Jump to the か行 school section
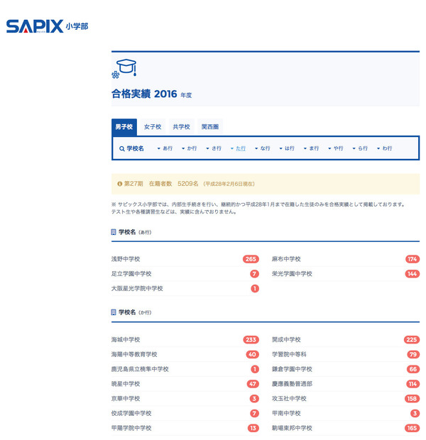Screen dimensions: 426x440 coord(190,148)
